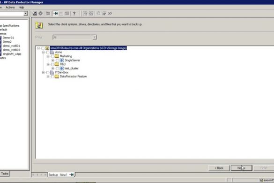Select the vmw35166.deu.hp.com root item
The height and width of the screenshot is (183, 274).
[x=89, y=48]
